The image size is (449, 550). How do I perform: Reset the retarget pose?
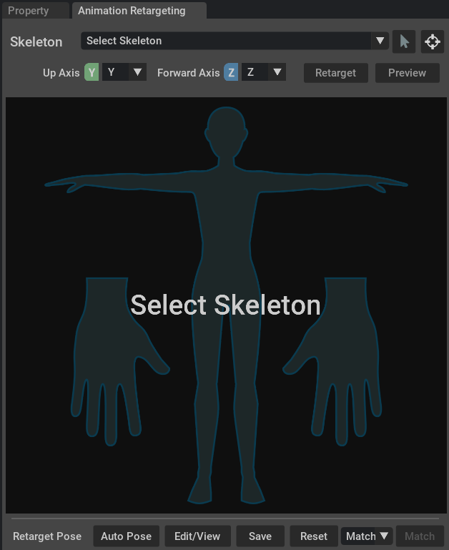pos(314,536)
